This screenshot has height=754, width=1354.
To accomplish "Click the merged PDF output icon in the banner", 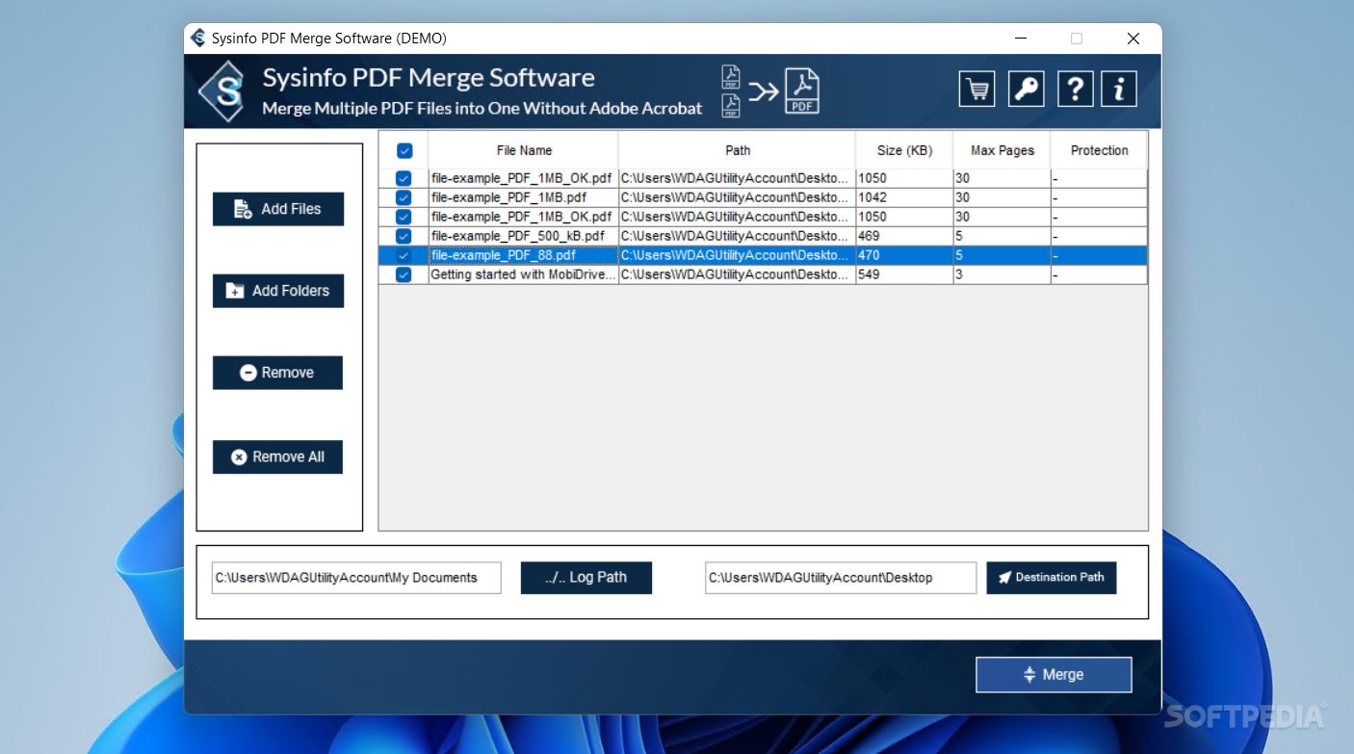I will tap(801, 91).
